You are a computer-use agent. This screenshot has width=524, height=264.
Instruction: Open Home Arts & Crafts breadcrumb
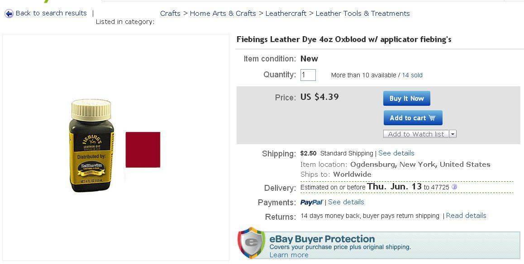point(223,14)
